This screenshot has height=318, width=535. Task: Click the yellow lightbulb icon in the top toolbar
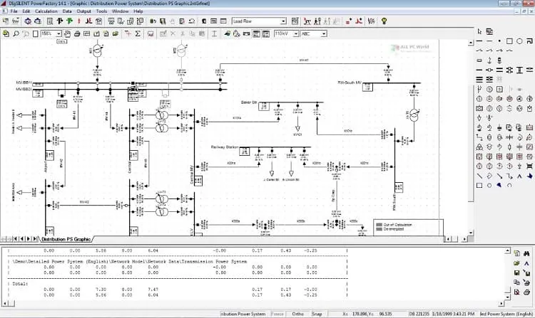click(384, 21)
